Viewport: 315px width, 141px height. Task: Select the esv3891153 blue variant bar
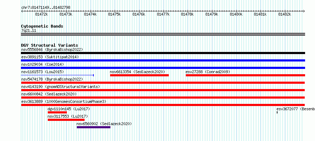click(x=163, y=60)
